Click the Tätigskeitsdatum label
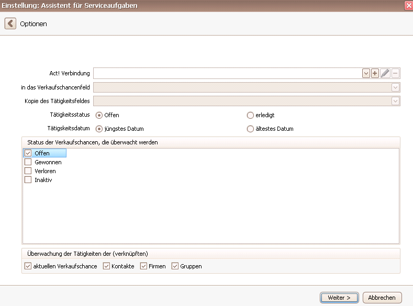Viewport: 413px width, 306px height. point(69,128)
